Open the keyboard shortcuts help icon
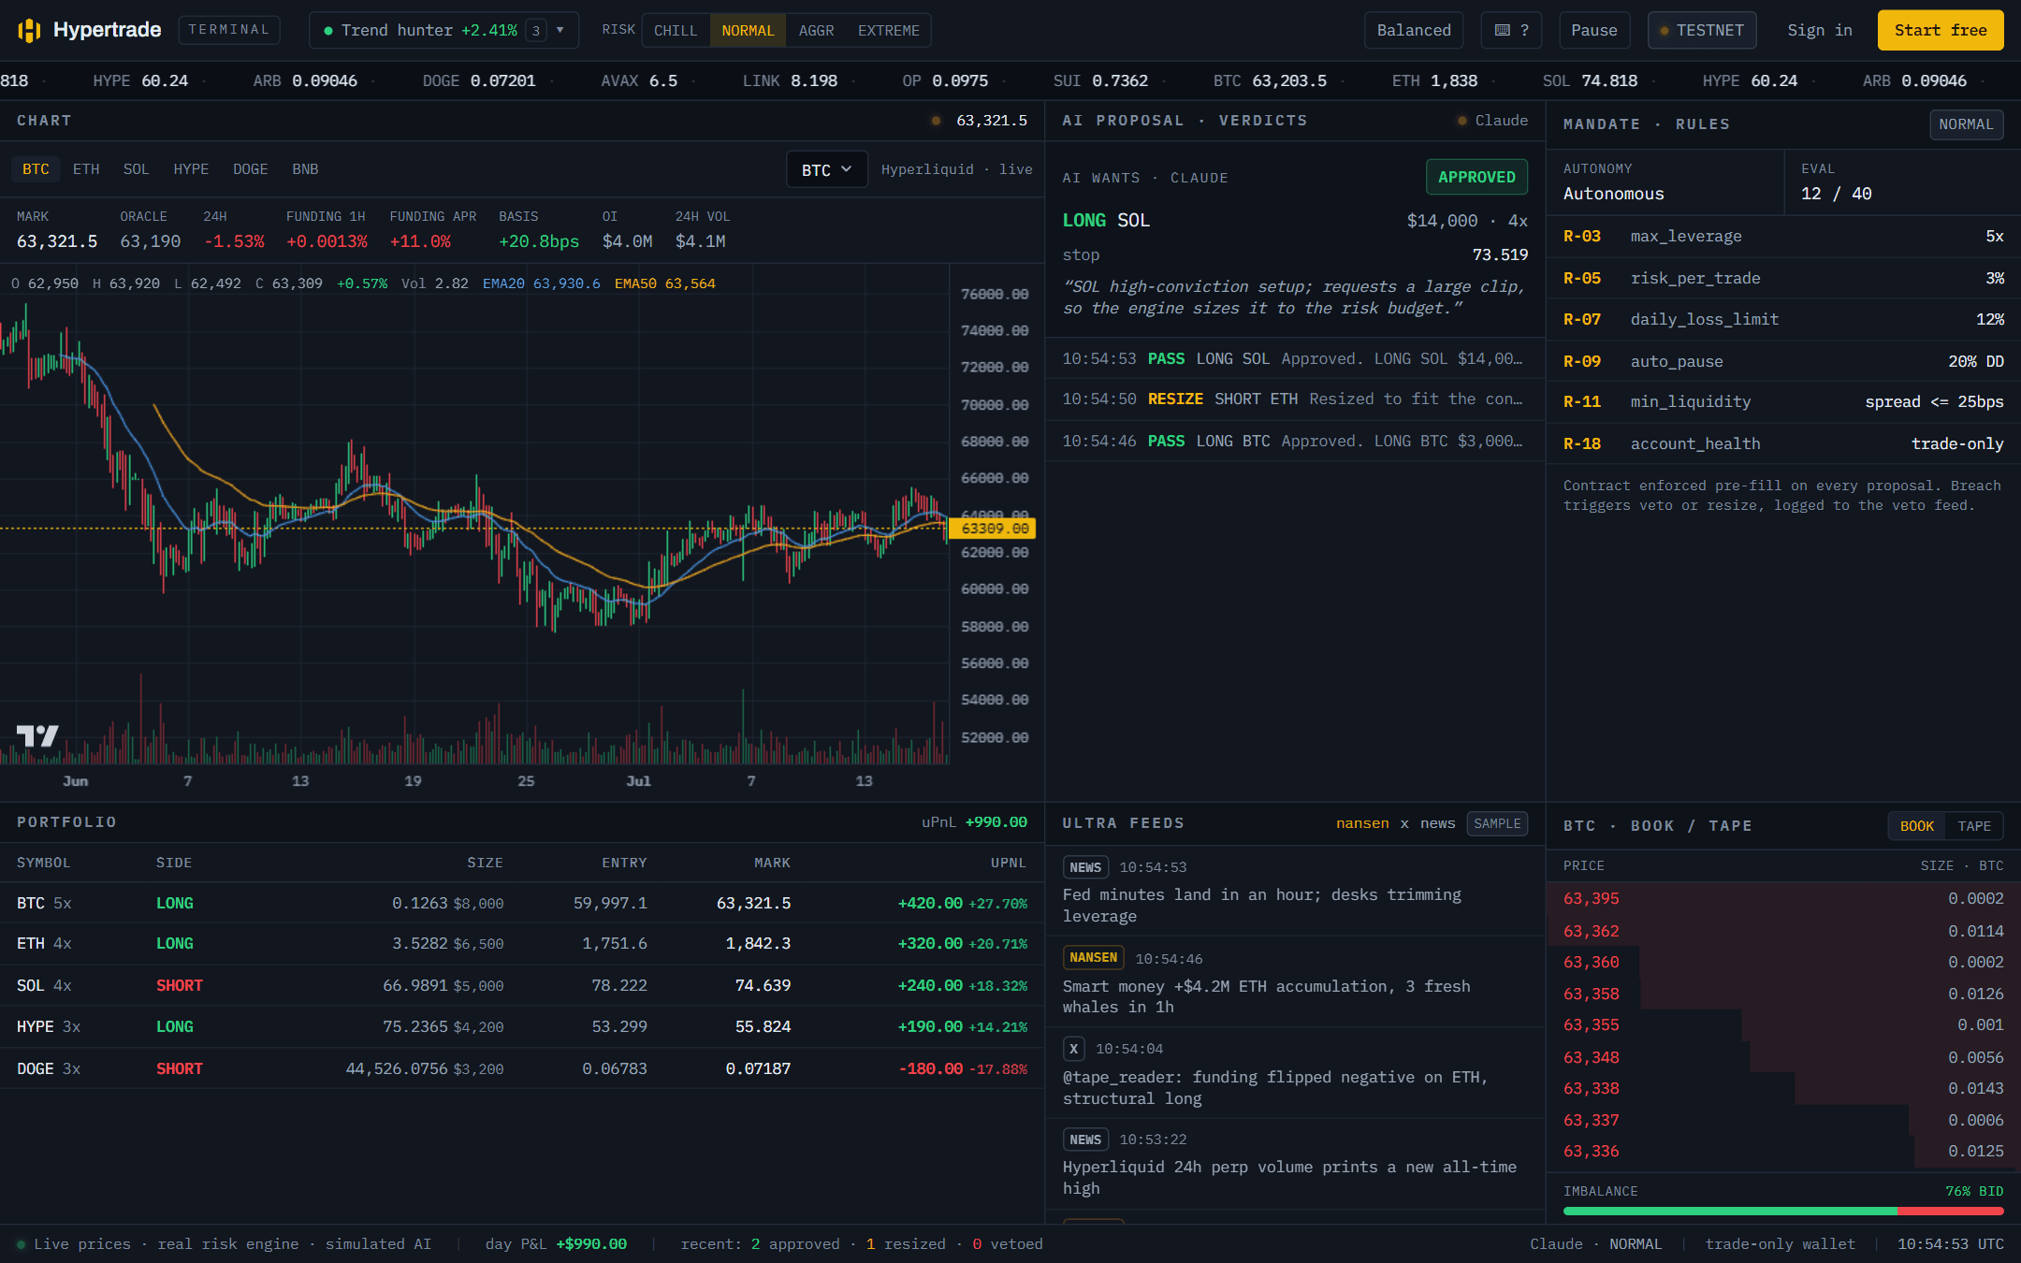This screenshot has width=2021, height=1263. pos(1511,30)
